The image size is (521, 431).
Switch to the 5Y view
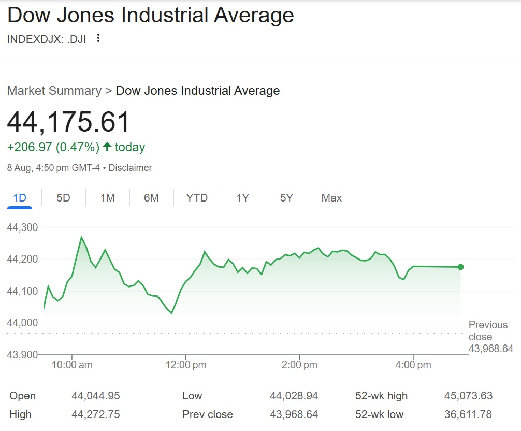pos(286,197)
